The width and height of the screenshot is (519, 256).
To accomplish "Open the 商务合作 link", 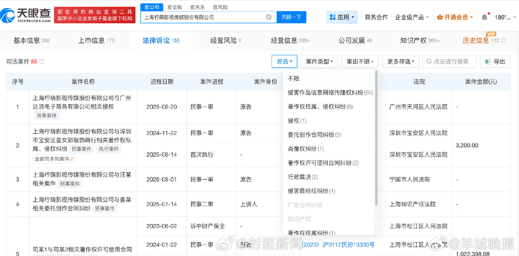I will click(376, 17).
